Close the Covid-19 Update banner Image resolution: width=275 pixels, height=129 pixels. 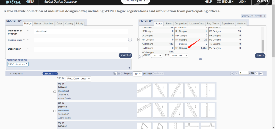click(x=147, y=1)
